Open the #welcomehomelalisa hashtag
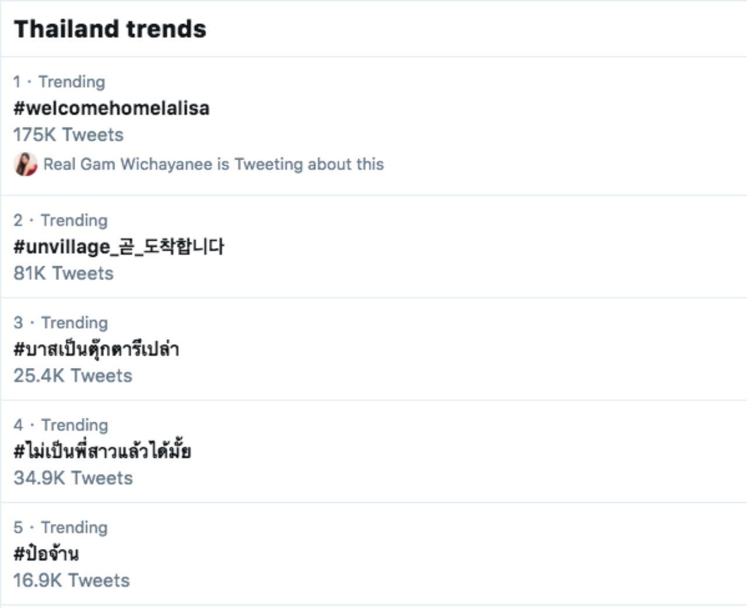Screen dimensions: 747x608 point(111,108)
